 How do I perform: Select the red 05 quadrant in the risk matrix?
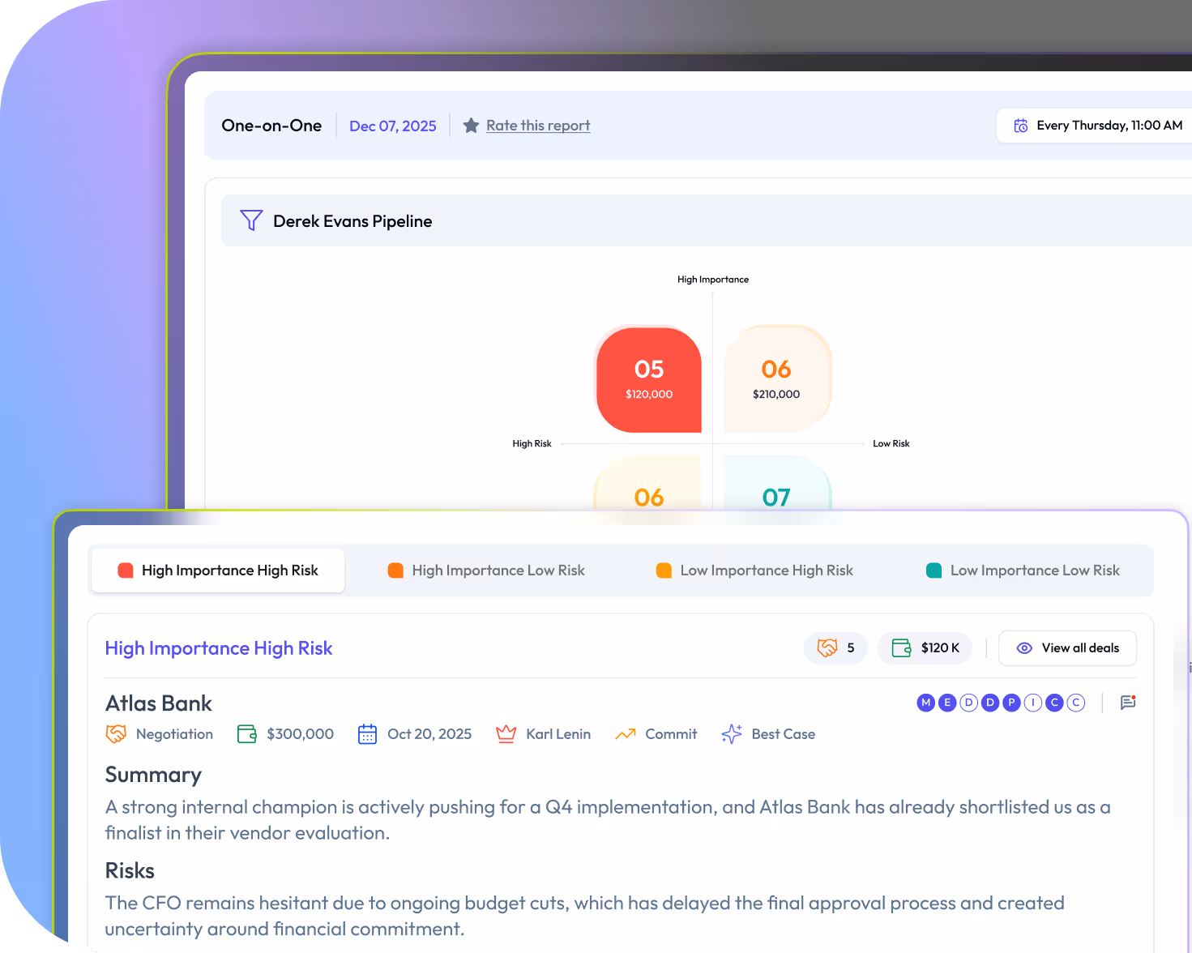tap(647, 378)
